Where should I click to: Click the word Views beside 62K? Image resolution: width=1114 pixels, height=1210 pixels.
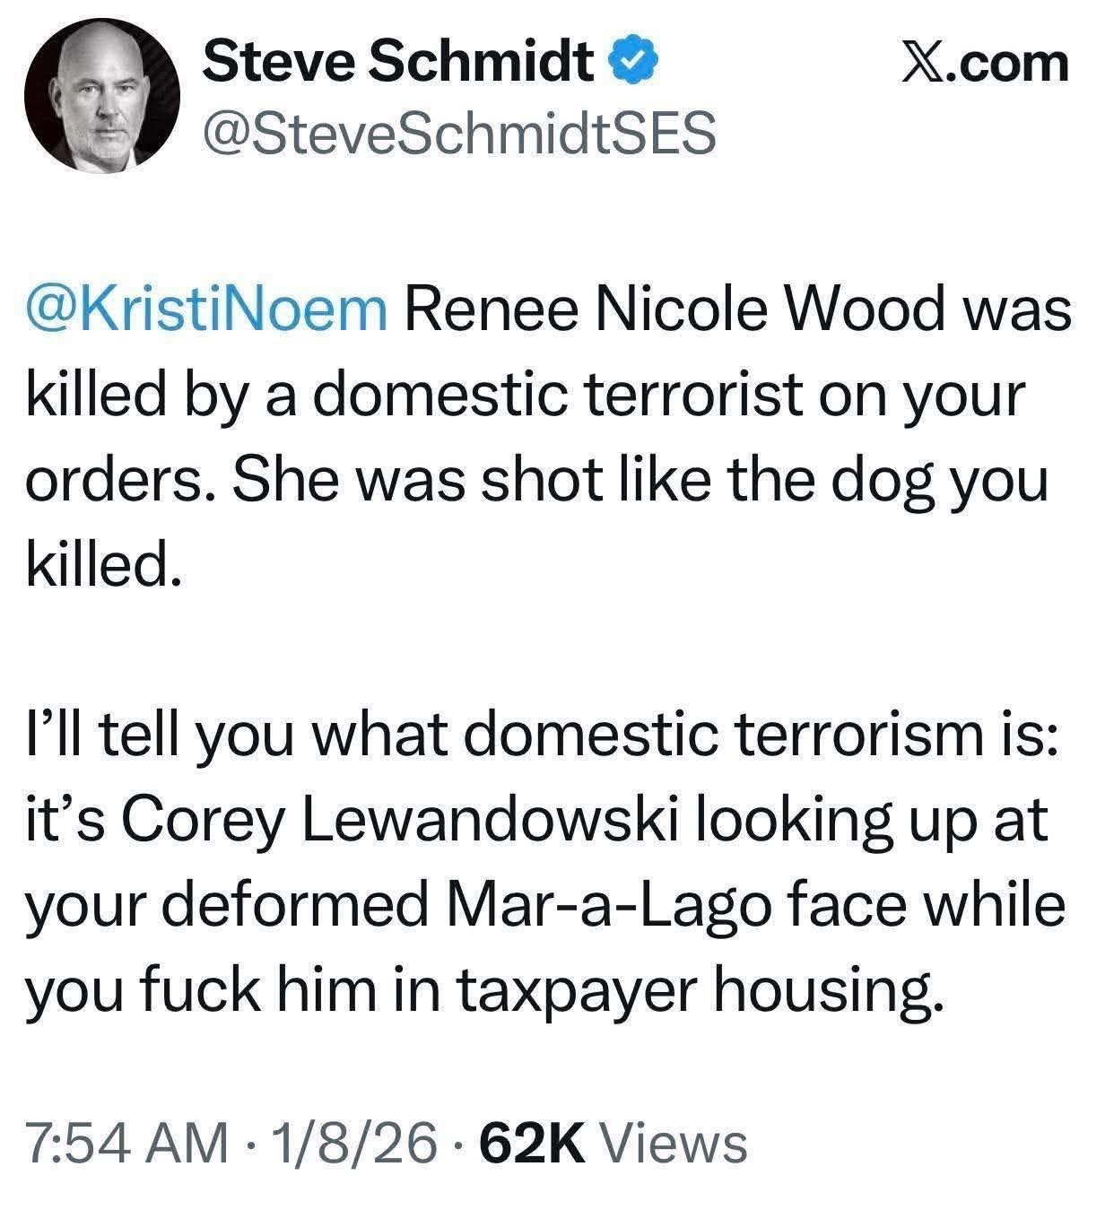[672, 1144]
